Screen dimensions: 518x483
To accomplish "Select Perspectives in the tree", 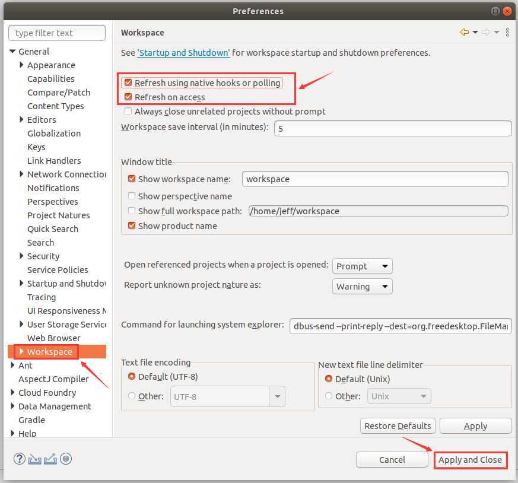I will (53, 202).
